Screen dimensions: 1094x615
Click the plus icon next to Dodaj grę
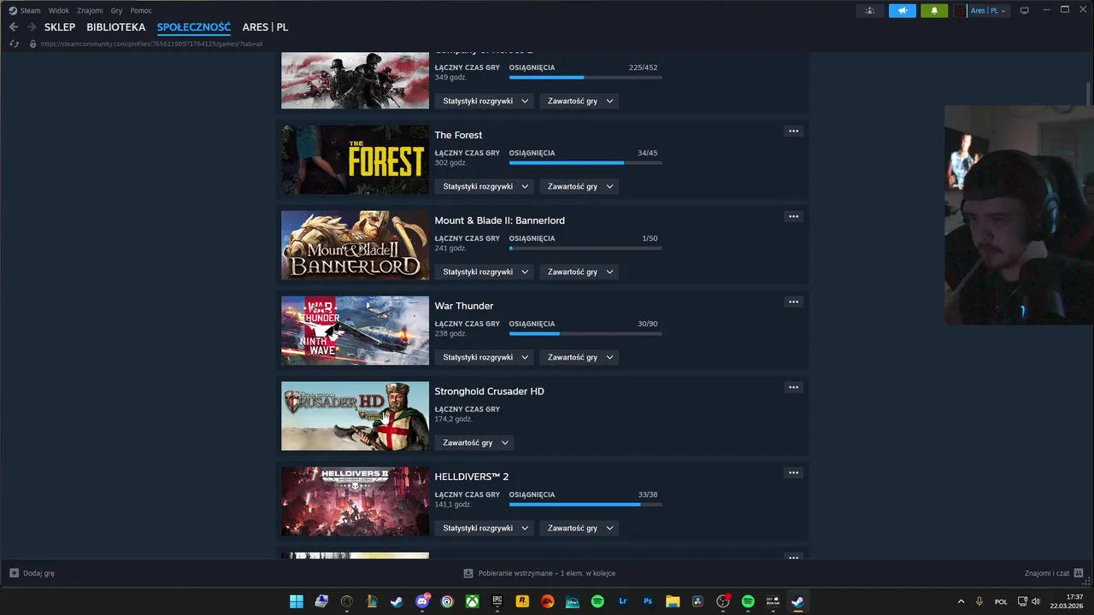pos(14,573)
